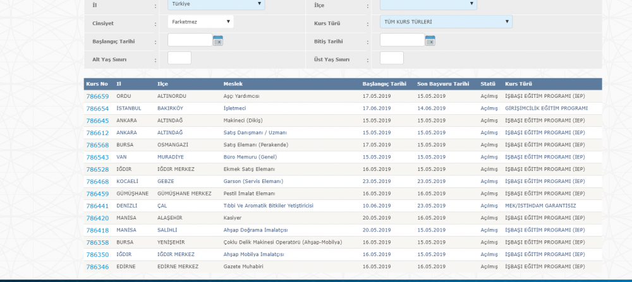Select the Kasiyer job cell
This screenshot has height=282, width=632.
click(x=233, y=218)
